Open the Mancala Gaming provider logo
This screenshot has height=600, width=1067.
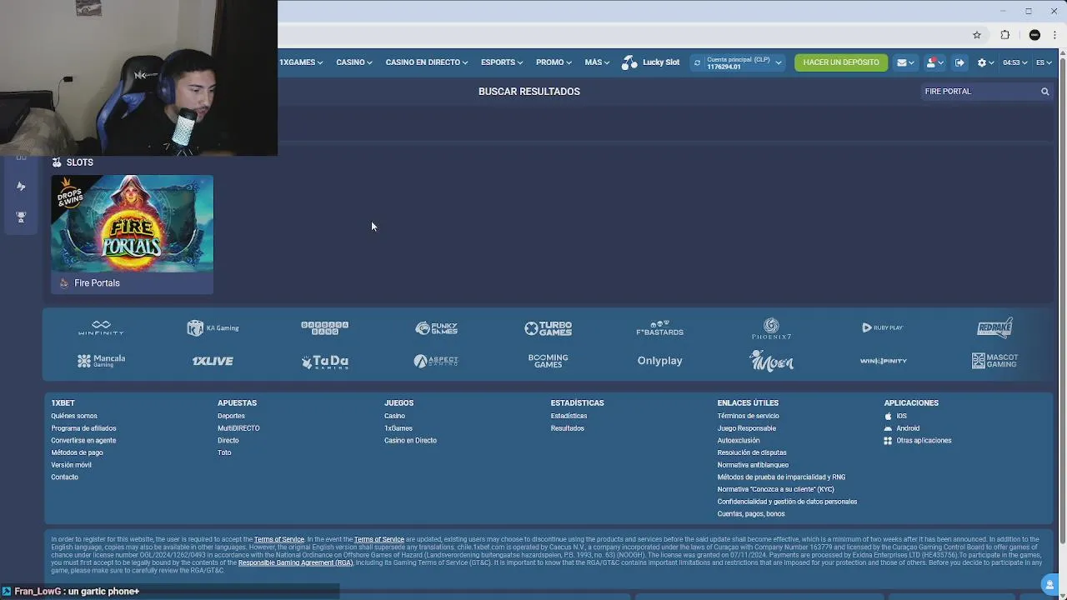101,361
